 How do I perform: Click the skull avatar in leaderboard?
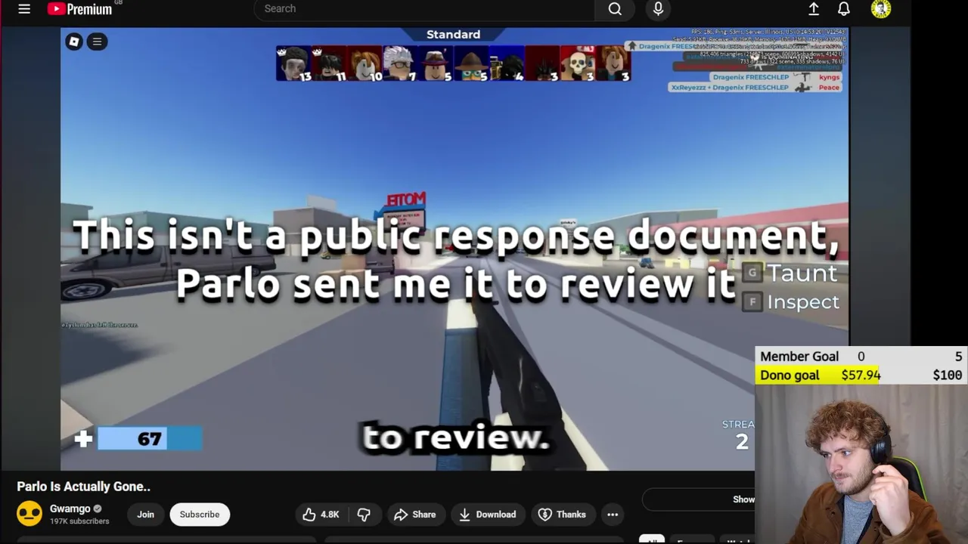click(x=578, y=63)
